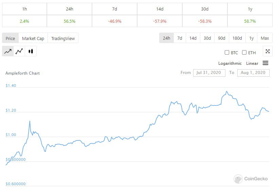Enable the BTC comparison checkbox
Viewport: 276px width, 192px height.
pyautogui.click(x=227, y=53)
